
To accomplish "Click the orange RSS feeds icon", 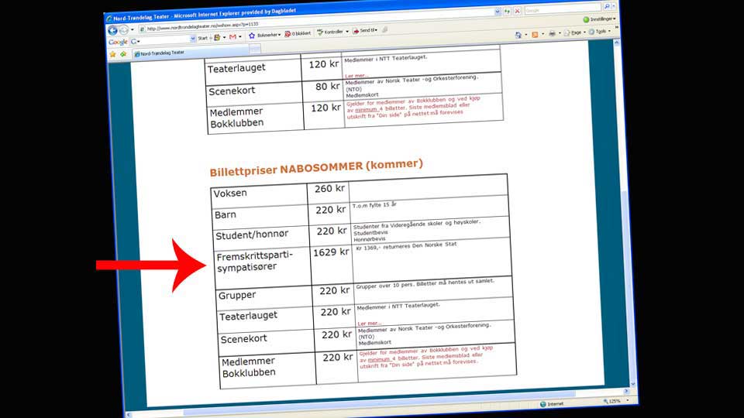I will pos(536,34).
